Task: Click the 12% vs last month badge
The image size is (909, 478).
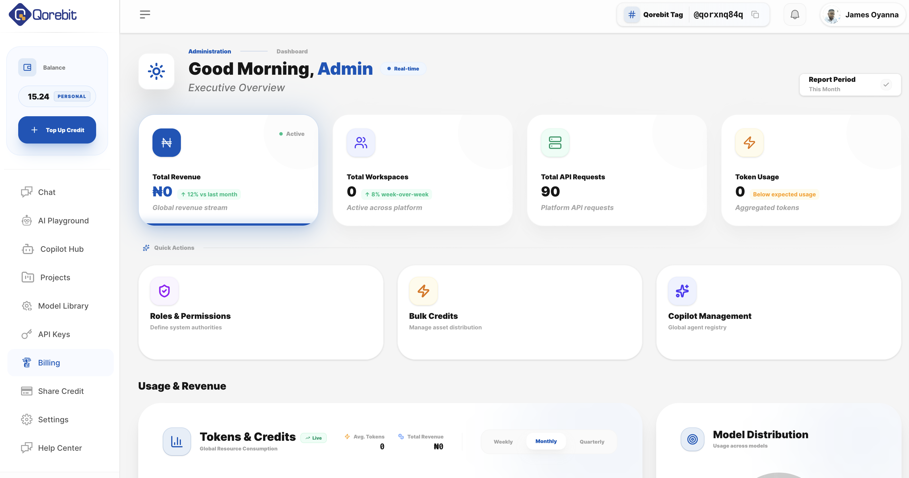Action: (209, 194)
